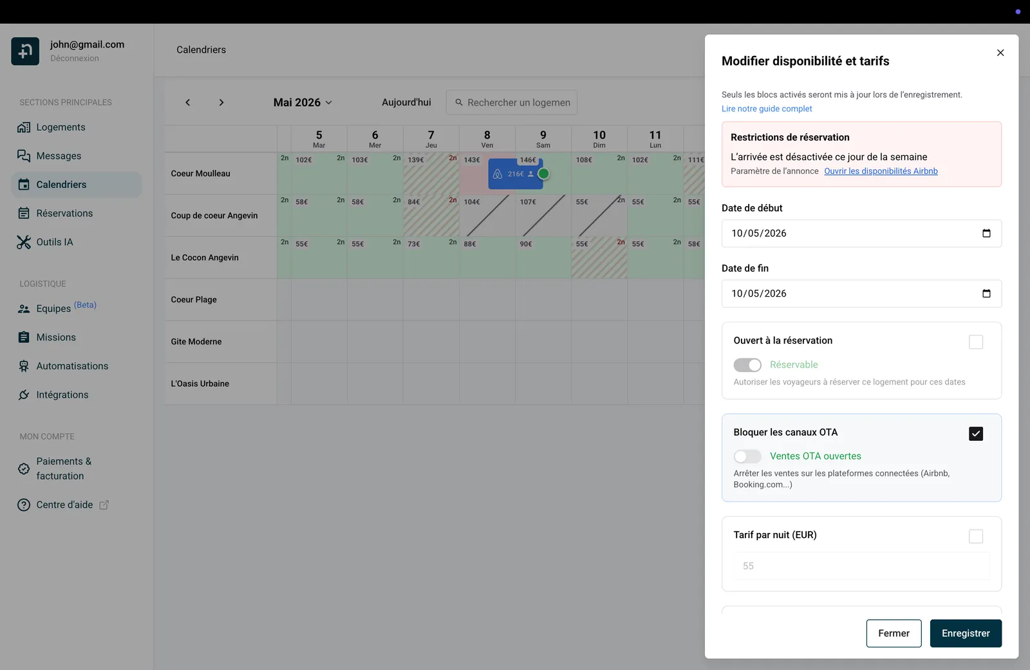
Task: Click the Fermer button
Action: coord(894,633)
